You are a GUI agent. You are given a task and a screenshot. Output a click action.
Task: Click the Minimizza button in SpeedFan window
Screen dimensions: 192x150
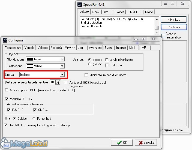point(174,20)
